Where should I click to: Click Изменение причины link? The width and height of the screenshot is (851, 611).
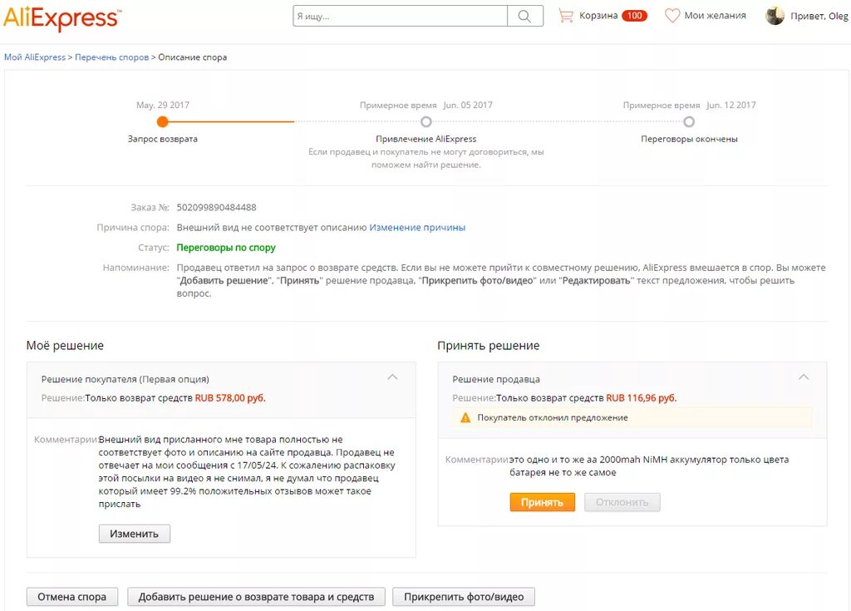tap(417, 227)
